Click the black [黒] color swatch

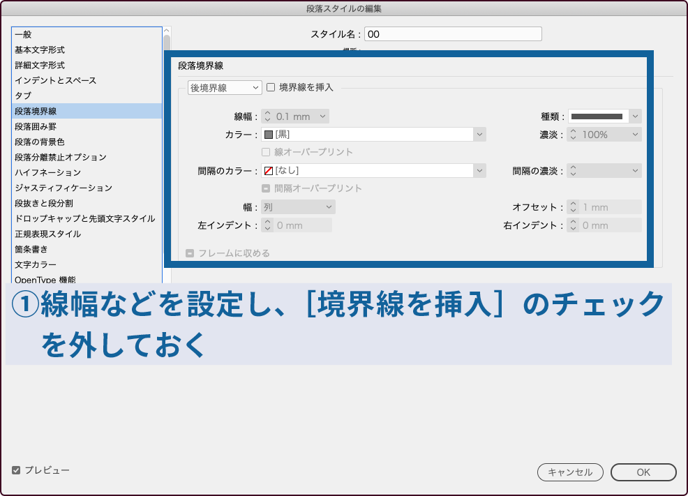pos(269,133)
